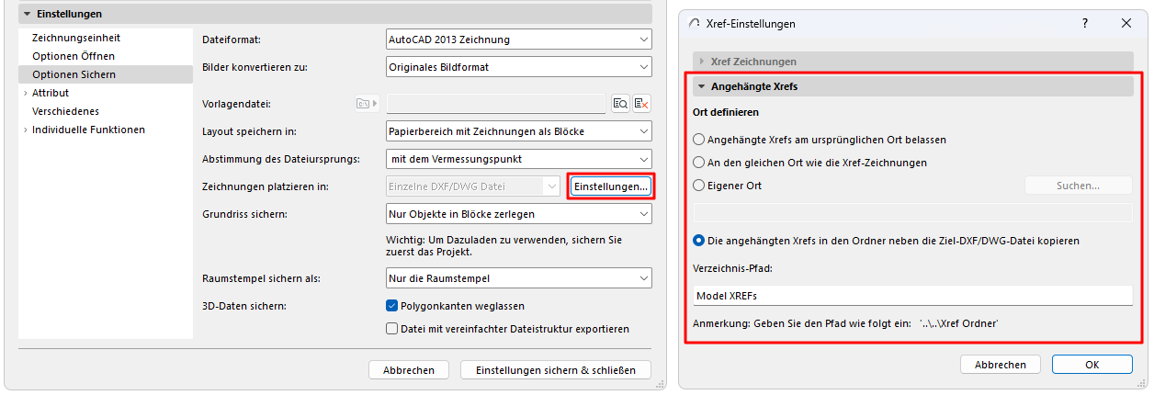Viewport: 1154px width, 395px height.
Task: Select 'An den gleichen Ort wie die Xref-Zeichnungen'
Action: pyautogui.click(x=699, y=163)
